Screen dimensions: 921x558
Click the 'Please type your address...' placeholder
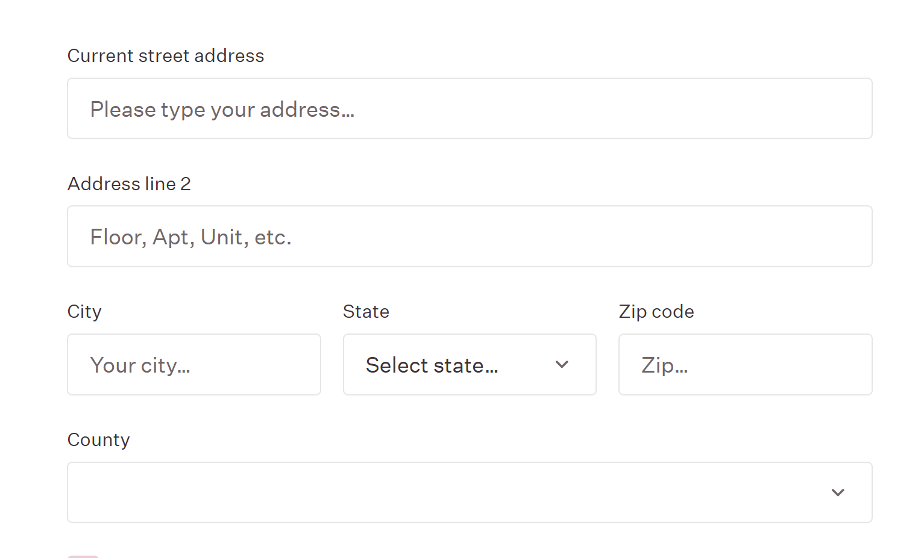(222, 110)
